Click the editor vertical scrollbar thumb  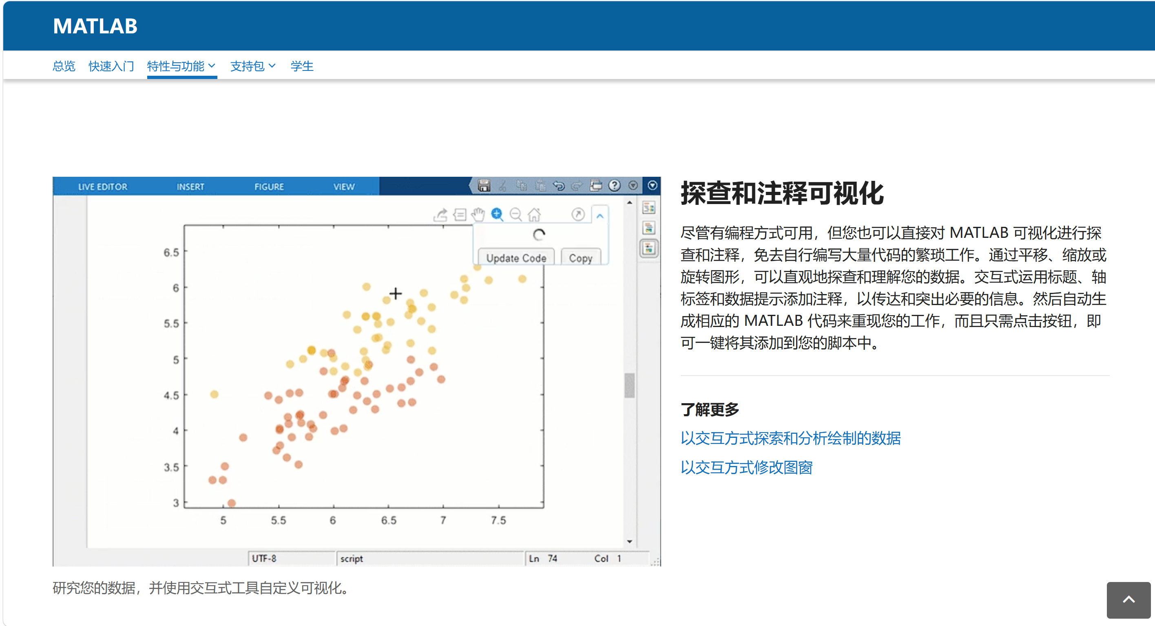coord(629,385)
